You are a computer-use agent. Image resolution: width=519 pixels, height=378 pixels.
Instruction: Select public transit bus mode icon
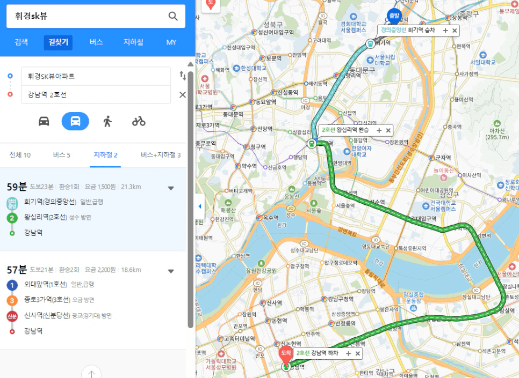click(x=75, y=121)
